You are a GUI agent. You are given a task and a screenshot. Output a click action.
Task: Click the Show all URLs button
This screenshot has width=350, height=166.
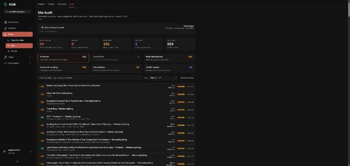[187, 78]
